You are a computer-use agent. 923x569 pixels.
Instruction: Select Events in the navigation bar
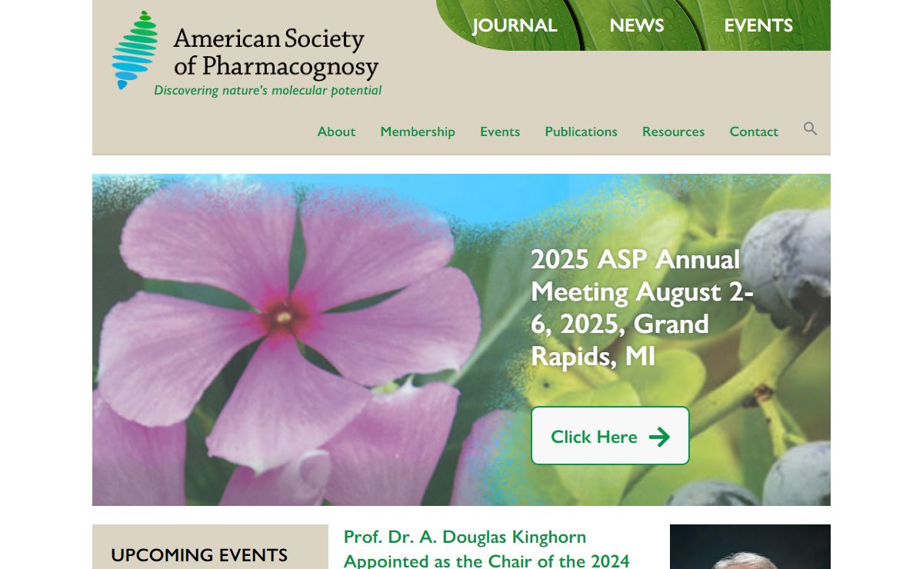tap(500, 131)
